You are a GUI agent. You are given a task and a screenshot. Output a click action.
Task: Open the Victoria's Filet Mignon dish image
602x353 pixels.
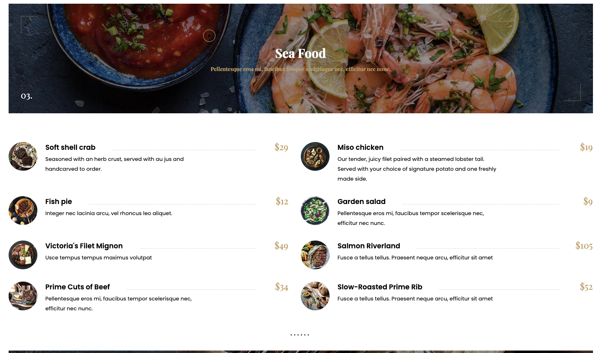[x=23, y=255]
